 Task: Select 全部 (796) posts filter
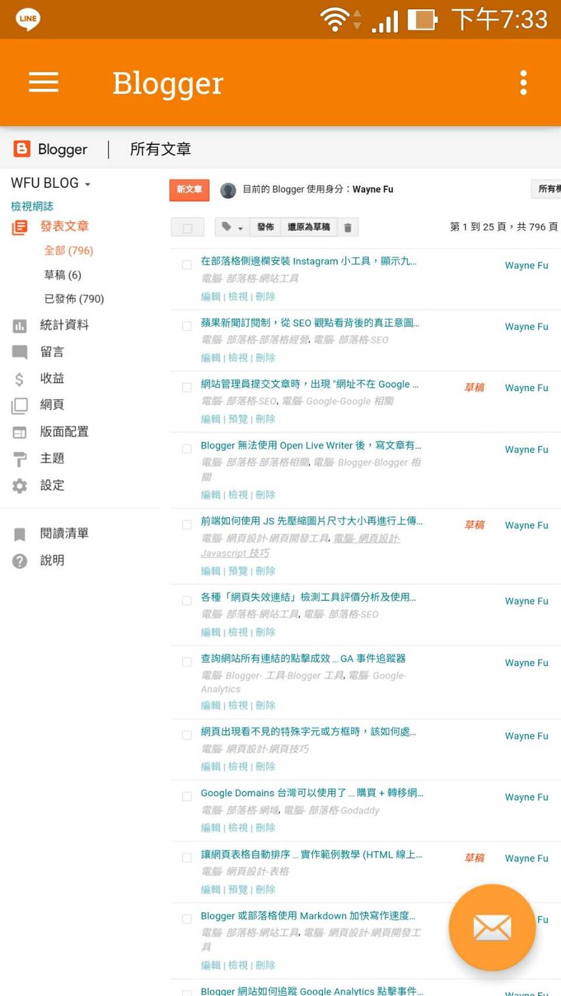[69, 251]
